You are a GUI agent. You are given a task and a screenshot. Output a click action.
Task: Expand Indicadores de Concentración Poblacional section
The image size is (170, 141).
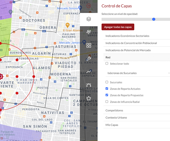137,43
